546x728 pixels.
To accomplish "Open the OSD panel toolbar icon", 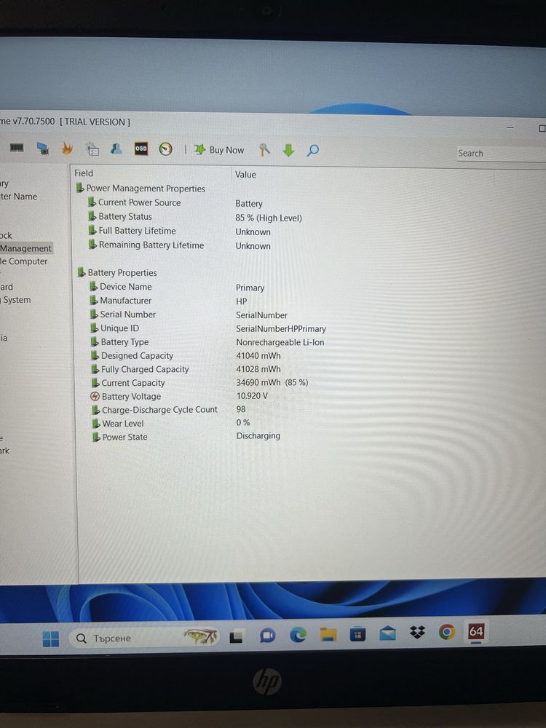I will (141, 149).
